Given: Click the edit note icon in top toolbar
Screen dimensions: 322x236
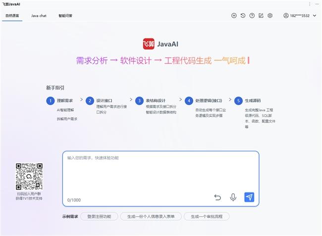Looking at the screenshot, I should (261, 15).
